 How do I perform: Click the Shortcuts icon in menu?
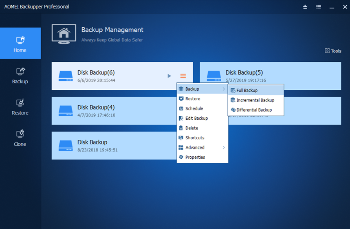pos(181,138)
